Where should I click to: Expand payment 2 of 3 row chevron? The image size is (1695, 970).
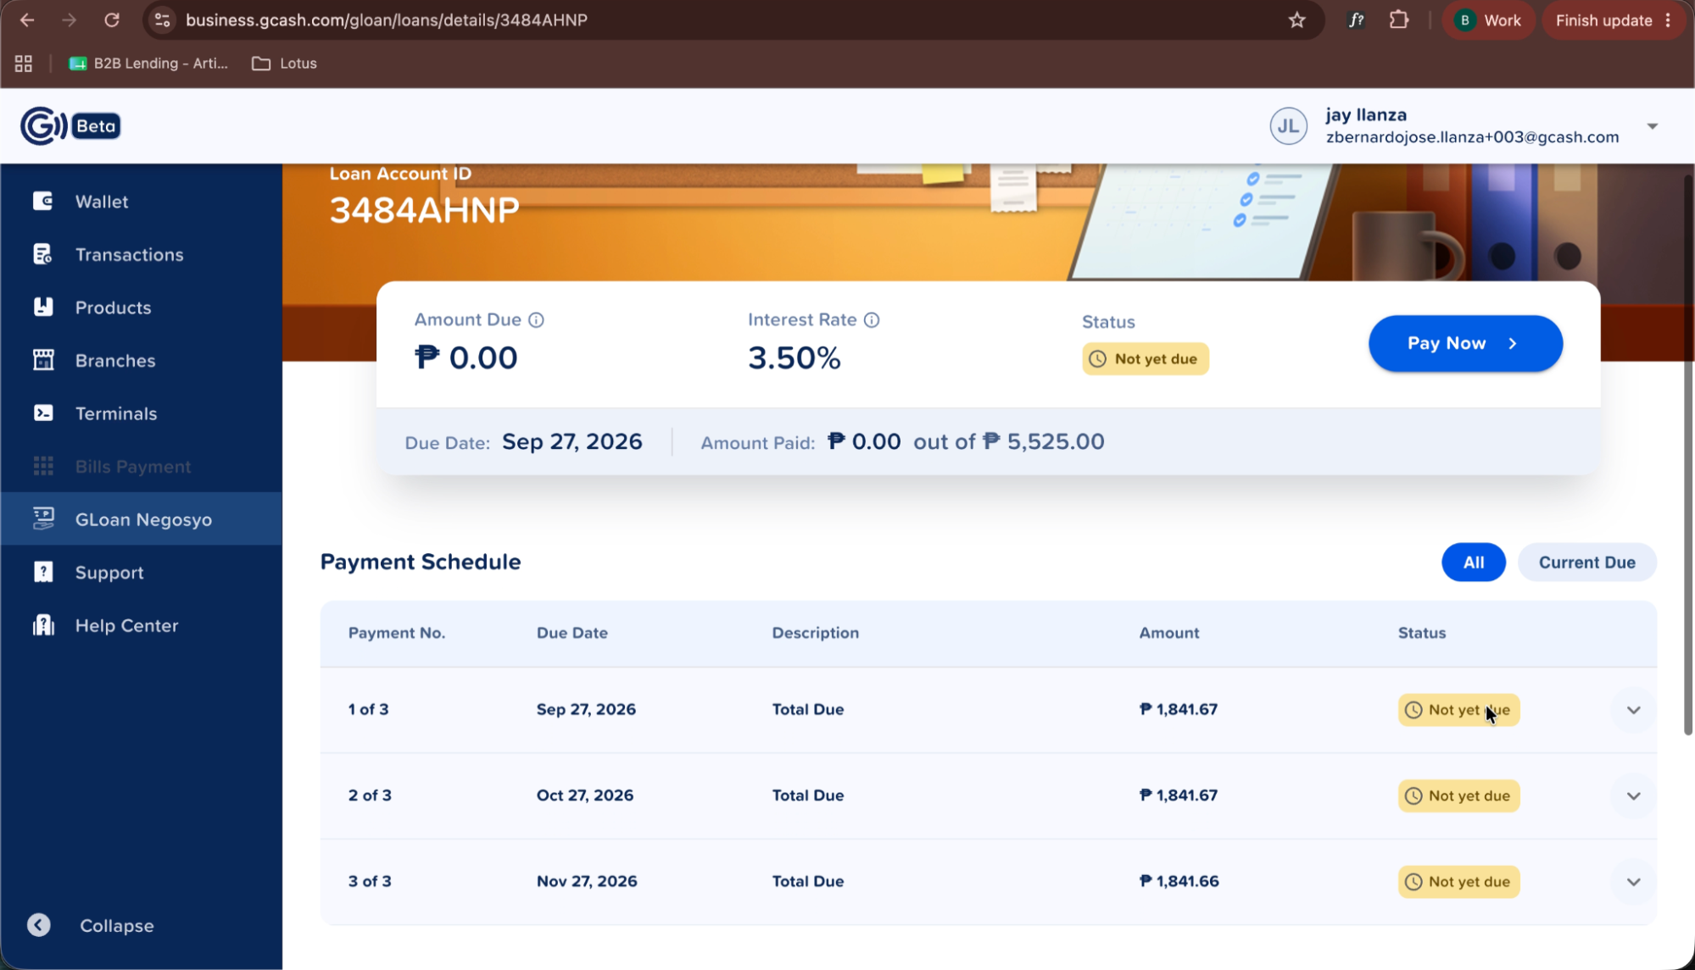pos(1633,796)
